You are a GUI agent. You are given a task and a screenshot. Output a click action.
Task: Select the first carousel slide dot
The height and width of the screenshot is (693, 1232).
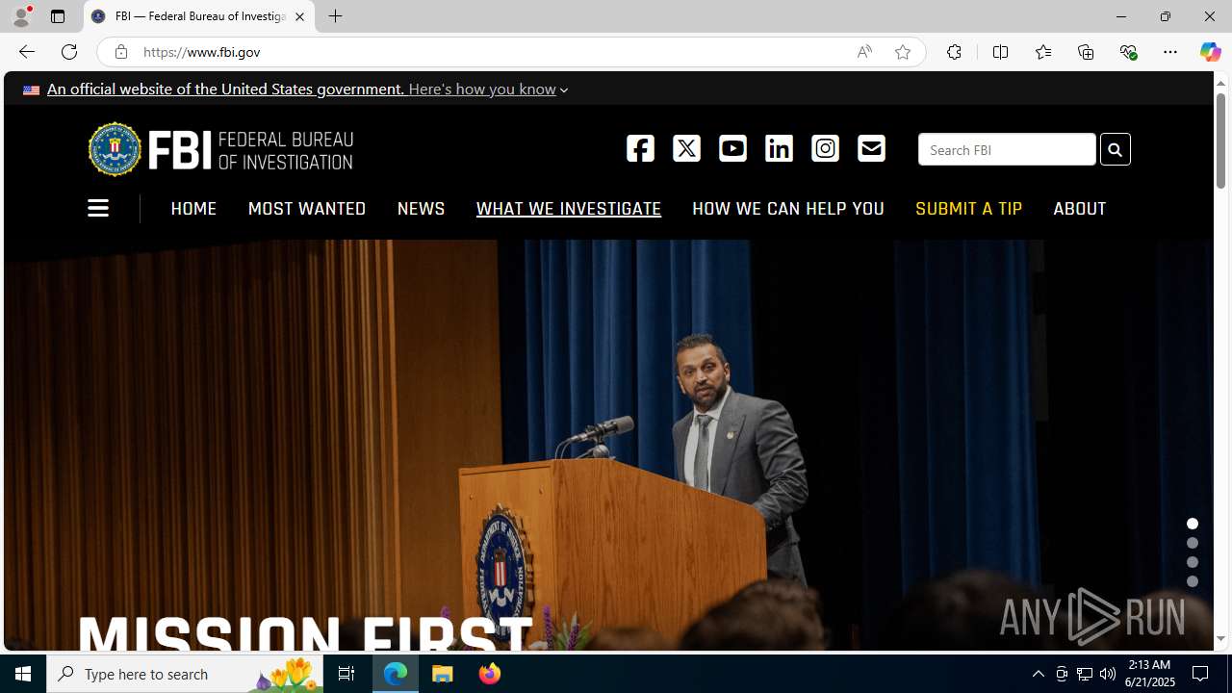pos(1193,524)
